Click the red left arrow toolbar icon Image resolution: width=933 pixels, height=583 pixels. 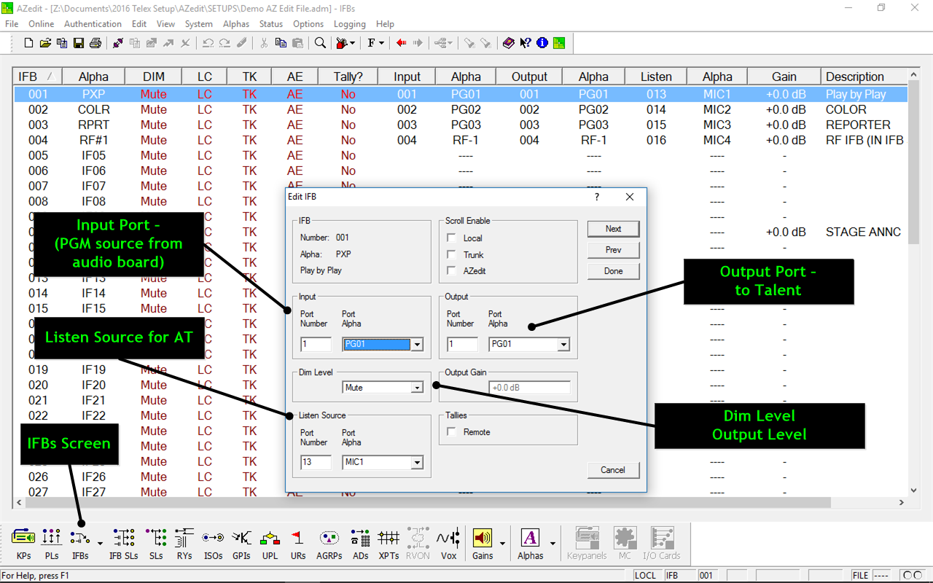click(x=402, y=43)
